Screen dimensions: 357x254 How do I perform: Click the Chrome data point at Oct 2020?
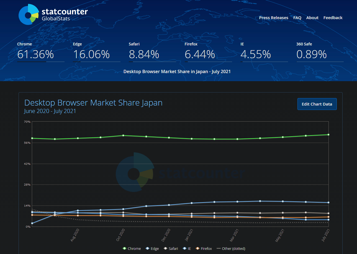click(123, 135)
